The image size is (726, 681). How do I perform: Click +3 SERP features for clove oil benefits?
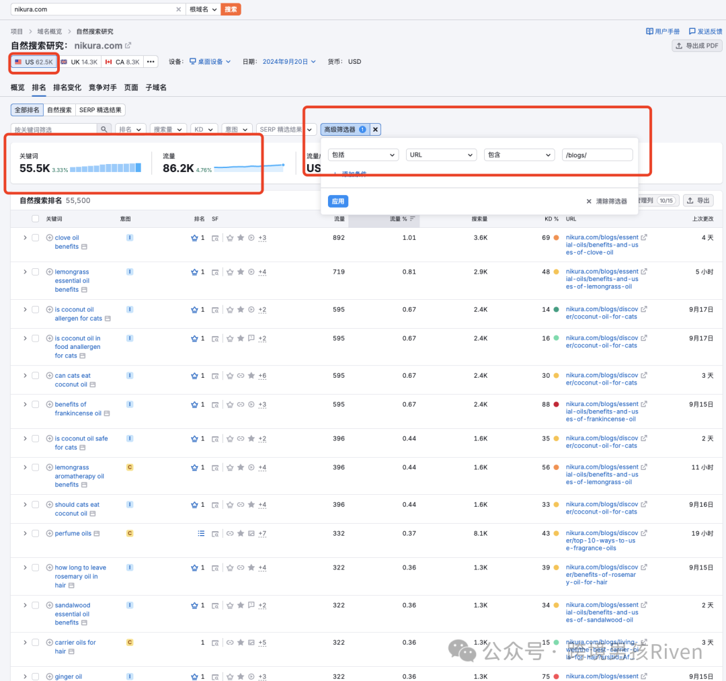coord(263,238)
